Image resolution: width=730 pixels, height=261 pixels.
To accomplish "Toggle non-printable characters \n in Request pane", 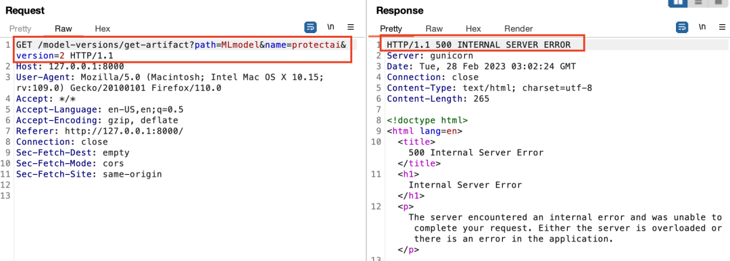I will 331,27.
